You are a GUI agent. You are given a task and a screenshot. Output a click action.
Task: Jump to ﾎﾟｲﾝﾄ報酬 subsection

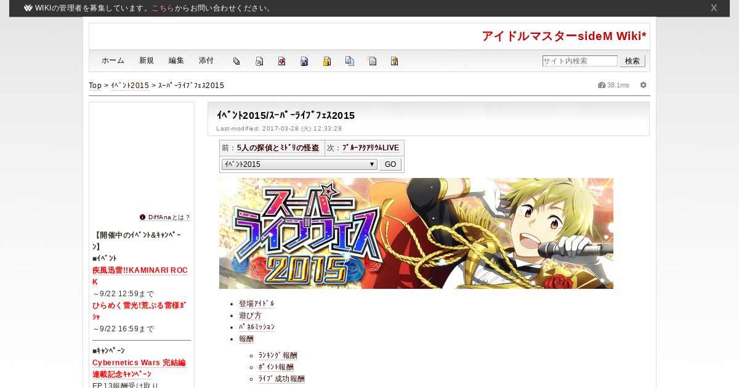click(276, 367)
